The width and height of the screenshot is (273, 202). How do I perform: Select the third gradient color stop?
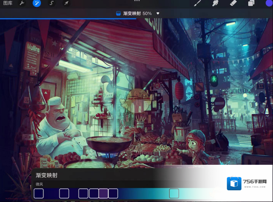point(83,193)
